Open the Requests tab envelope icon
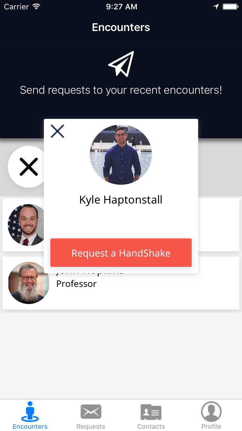Viewport: 242px width, 431px height. tap(91, 412)
